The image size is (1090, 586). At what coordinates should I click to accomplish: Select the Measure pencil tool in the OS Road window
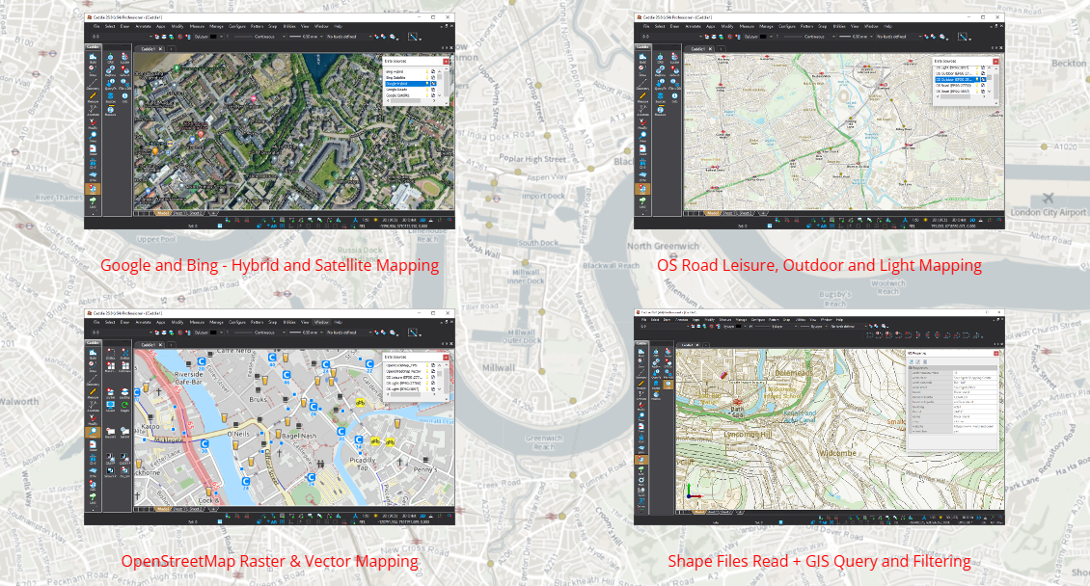coord(642,96)
